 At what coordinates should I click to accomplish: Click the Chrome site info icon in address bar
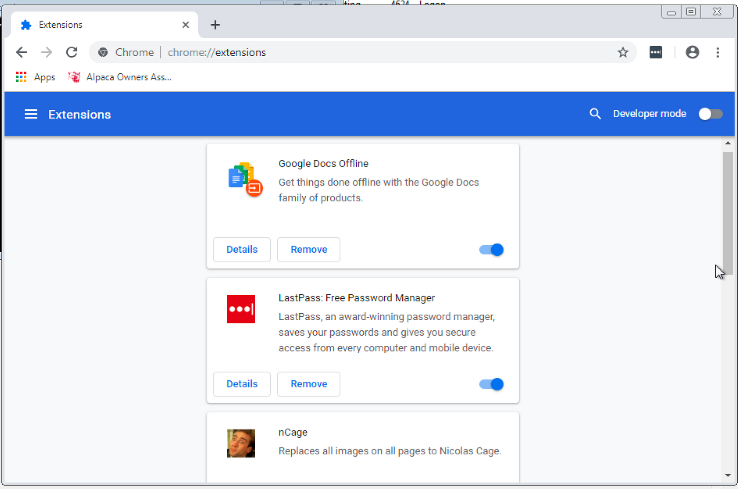point(103,52)
